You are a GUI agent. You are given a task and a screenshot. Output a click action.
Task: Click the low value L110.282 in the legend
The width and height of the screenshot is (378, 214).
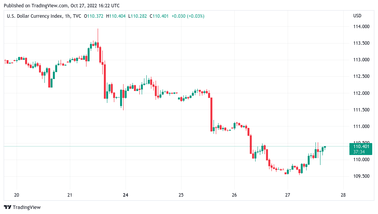click(138, 16)
